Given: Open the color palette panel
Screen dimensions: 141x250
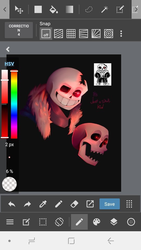Looking at the screenshot, I should click(x=97, y=222).
